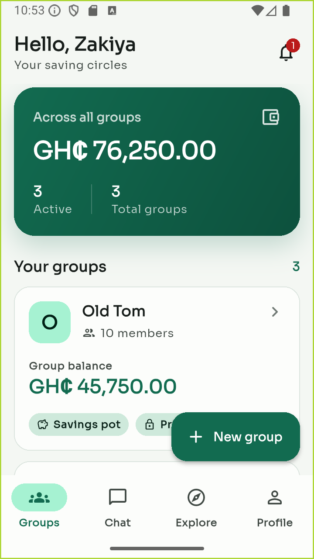Tap the Old Tom group name
Viewport: 314px width, 559px height.
[x=114, y=311]
